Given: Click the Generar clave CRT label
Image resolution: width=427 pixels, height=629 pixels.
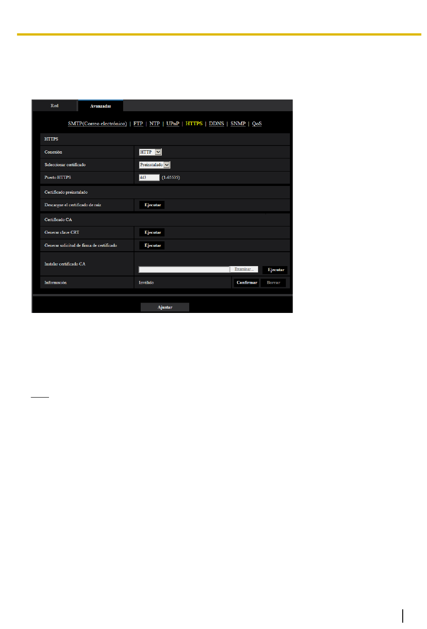Looking at the screenshot, I should pyautogui.click(x=62, y=232).
